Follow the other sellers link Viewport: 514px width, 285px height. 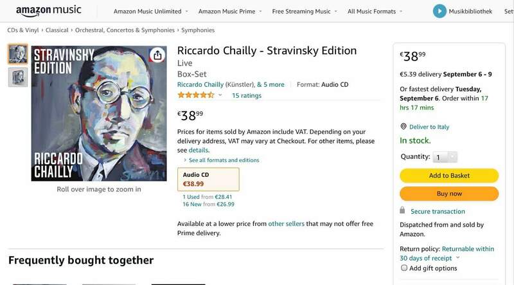coord(286,223)
